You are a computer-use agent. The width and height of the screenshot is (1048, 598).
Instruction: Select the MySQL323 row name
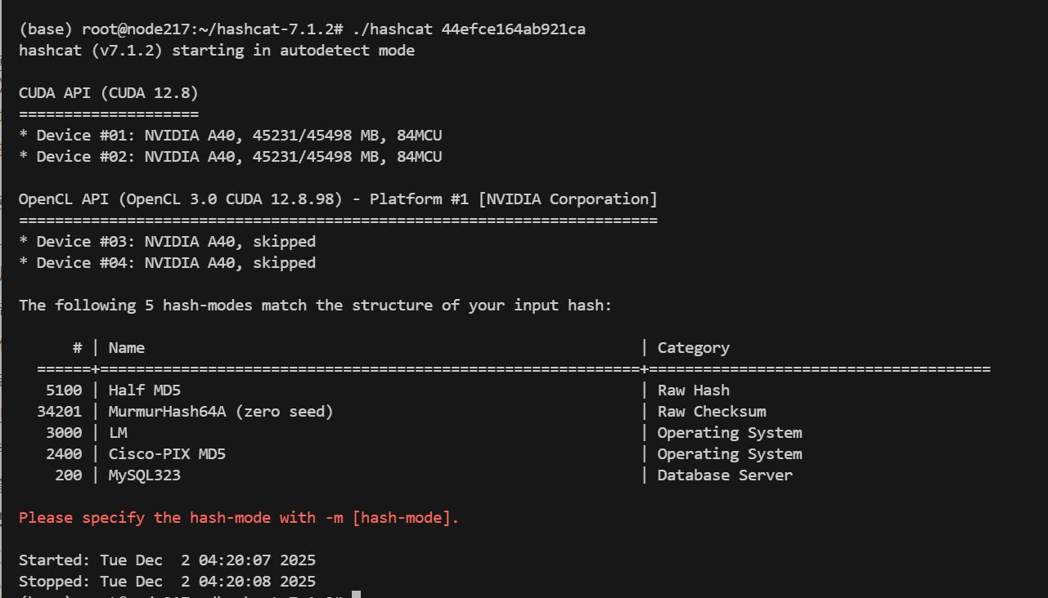[144, 475]
